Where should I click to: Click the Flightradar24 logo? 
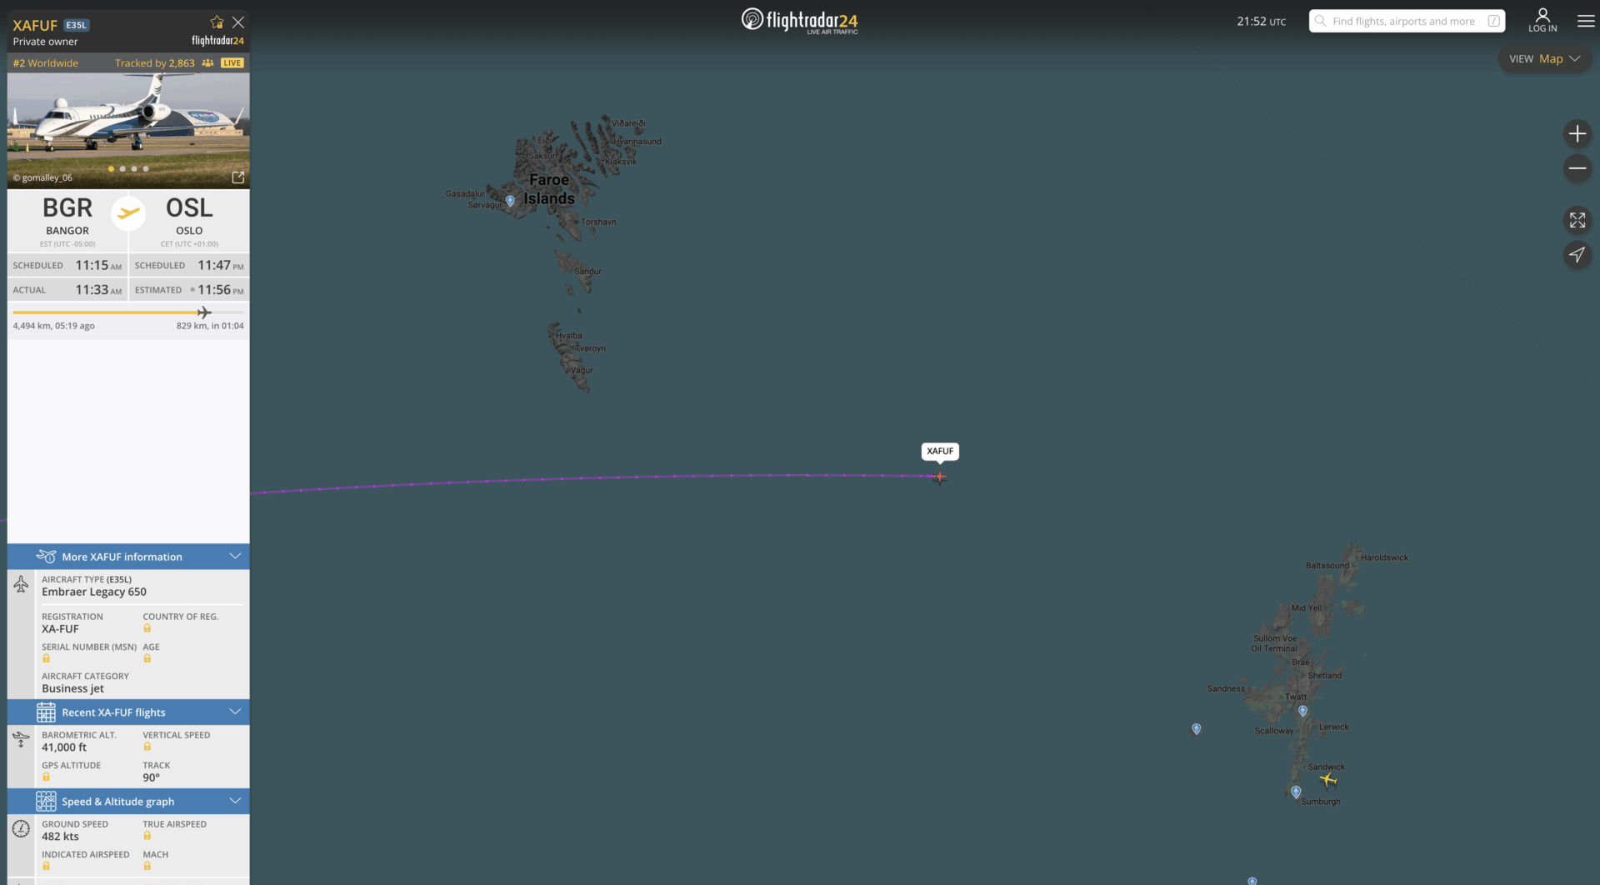tap(800, 21)
